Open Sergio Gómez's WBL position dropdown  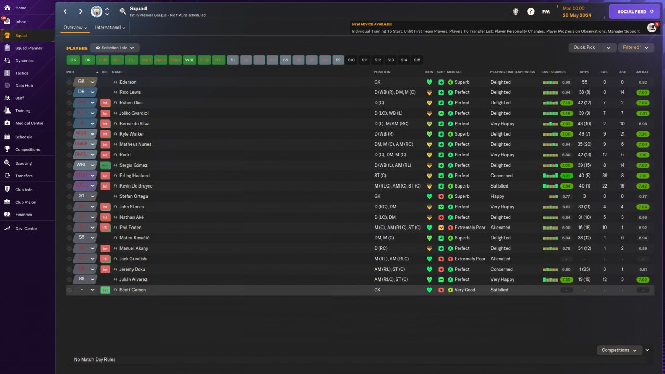[x=85, y=165]
